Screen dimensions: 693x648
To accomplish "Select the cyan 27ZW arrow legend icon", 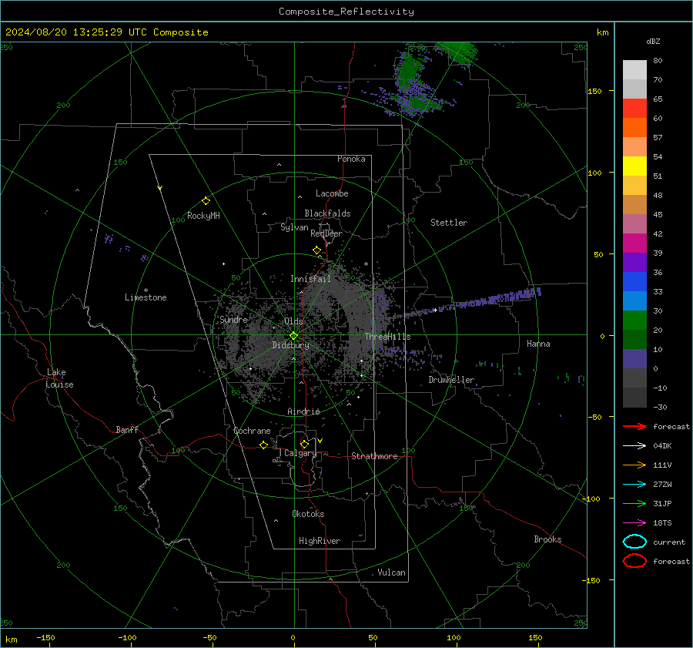I will tap(634, 485).
